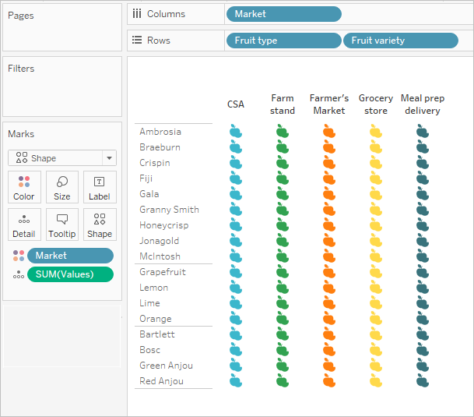Click the Market pill on Columns shelf
Image resolution: width=474 pixels, height=417 pixels.
284,14
